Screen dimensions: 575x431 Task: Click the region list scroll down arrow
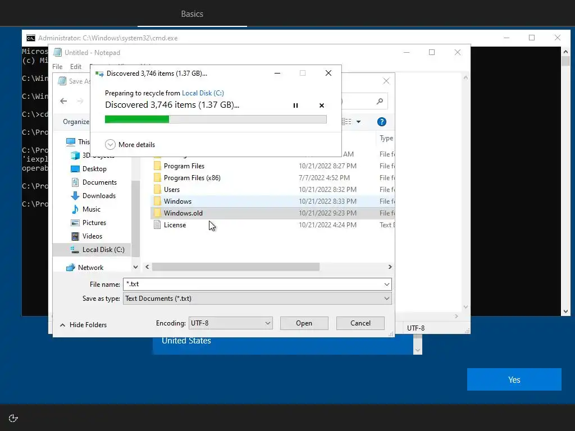click(418, 350)
